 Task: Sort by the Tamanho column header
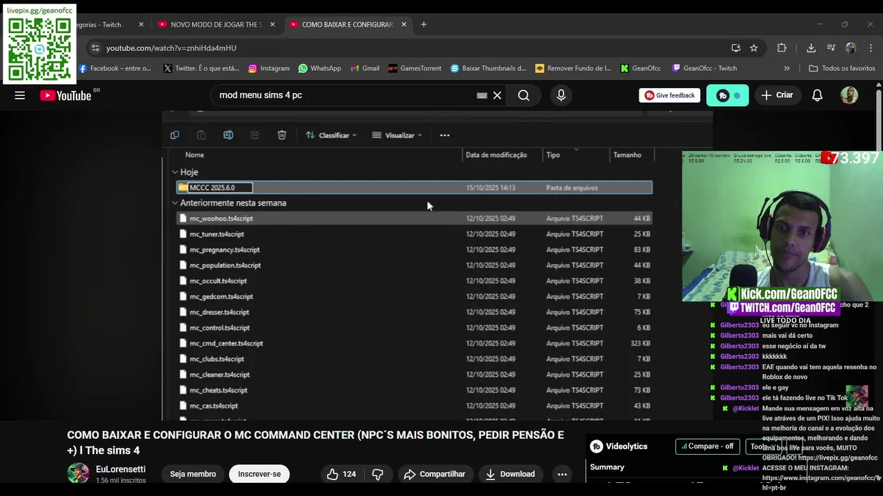tap(627, 155)
